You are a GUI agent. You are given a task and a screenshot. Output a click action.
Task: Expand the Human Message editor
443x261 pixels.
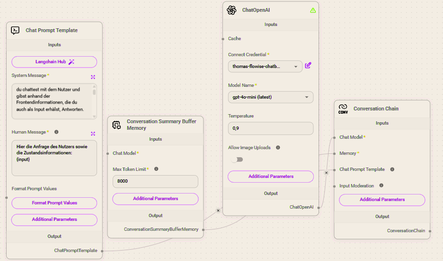(93, 134)
